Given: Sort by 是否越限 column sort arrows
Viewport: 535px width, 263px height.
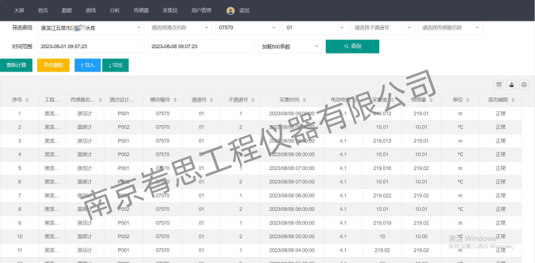Looking at the screenshot, I should pos(513,100).
